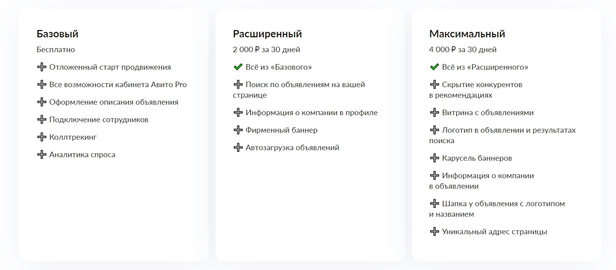Screen dimensions: 616x270
Task: Click Скрытие конкурентов в рекомендациях text
Action: pyautogui.click(x=476, y=90)
